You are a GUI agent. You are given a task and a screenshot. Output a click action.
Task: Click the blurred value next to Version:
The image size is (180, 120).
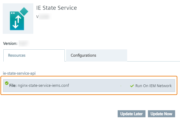[x=24, y=44]
